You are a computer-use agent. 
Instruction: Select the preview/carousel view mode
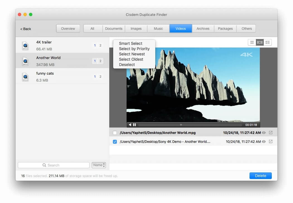click(x=260, y=42)
